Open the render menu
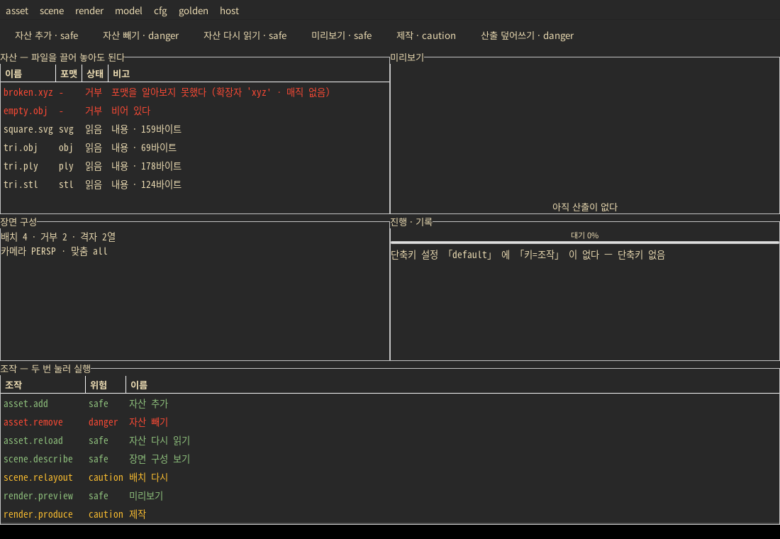This screenshot has width=780, height=539. [x=89, y=11]
